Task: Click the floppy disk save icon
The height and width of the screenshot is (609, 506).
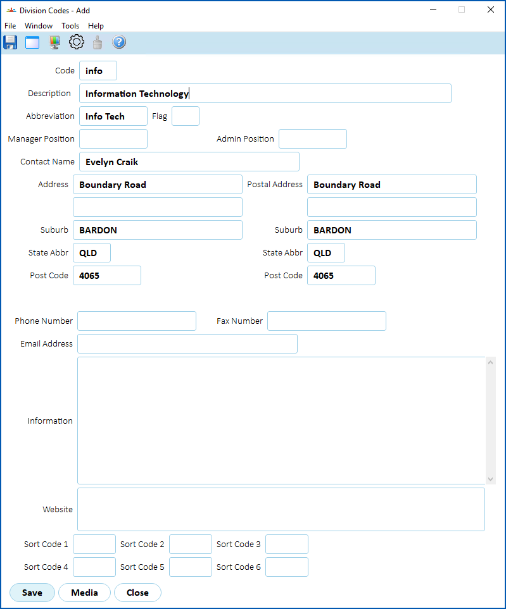Action: tap(10, 42)
